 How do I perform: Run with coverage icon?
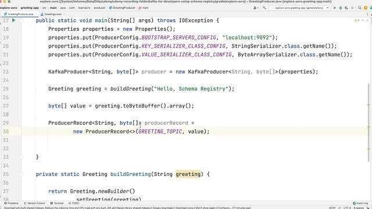tap(346, 8)
